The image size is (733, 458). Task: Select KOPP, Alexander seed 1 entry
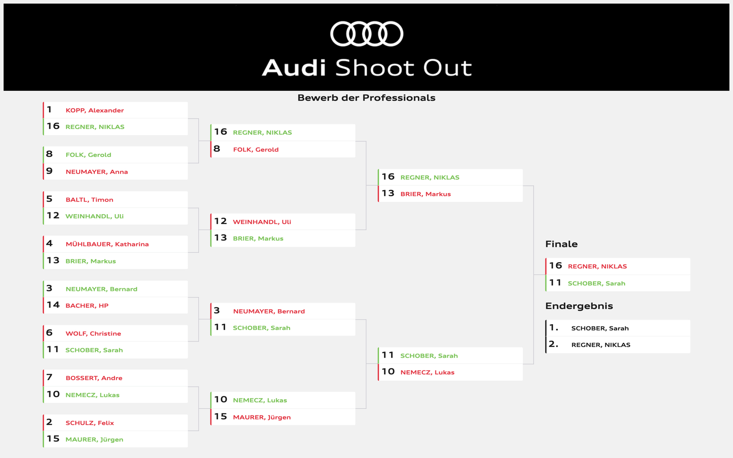click(x=115, y=110)
